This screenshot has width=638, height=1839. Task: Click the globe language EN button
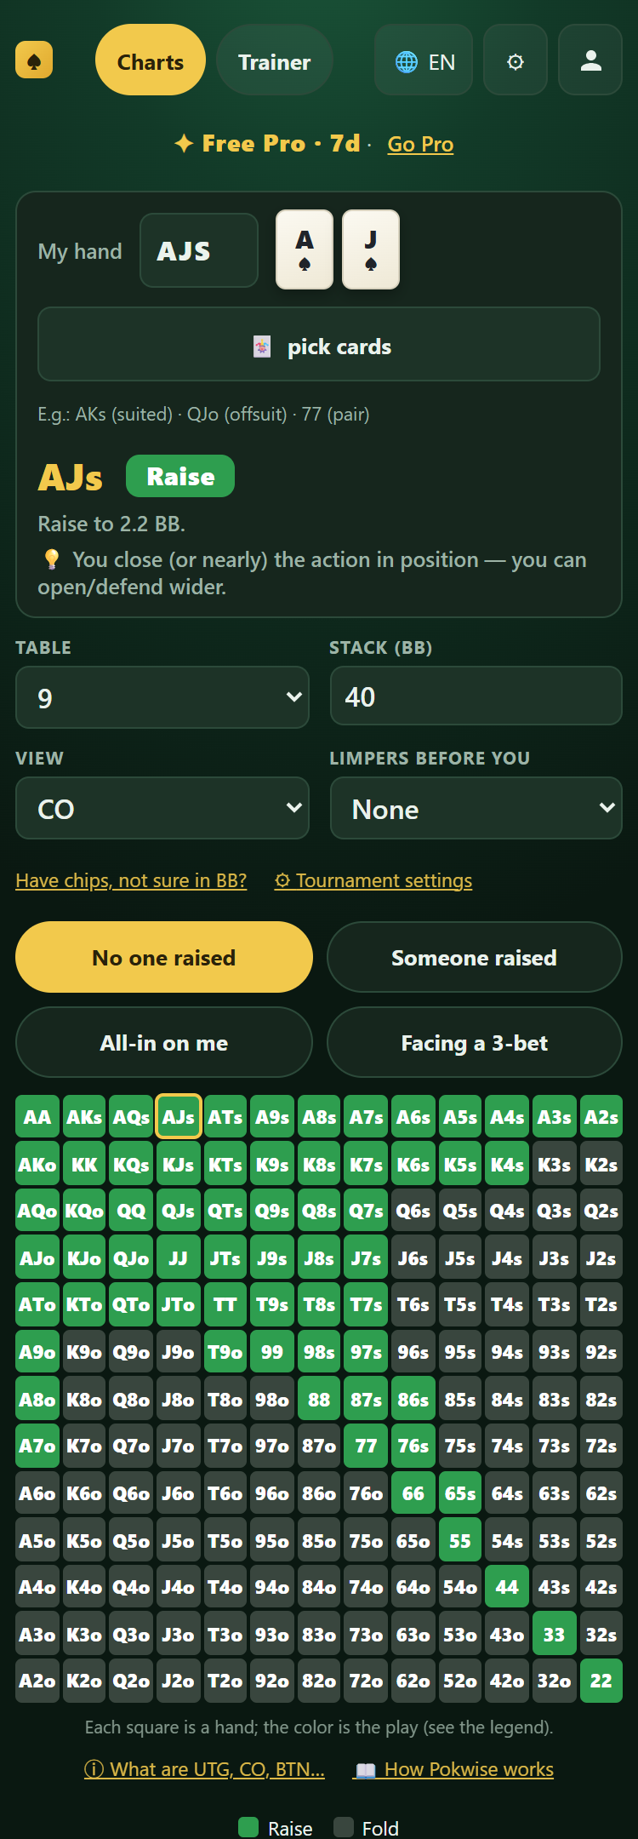tap(424, 60)
